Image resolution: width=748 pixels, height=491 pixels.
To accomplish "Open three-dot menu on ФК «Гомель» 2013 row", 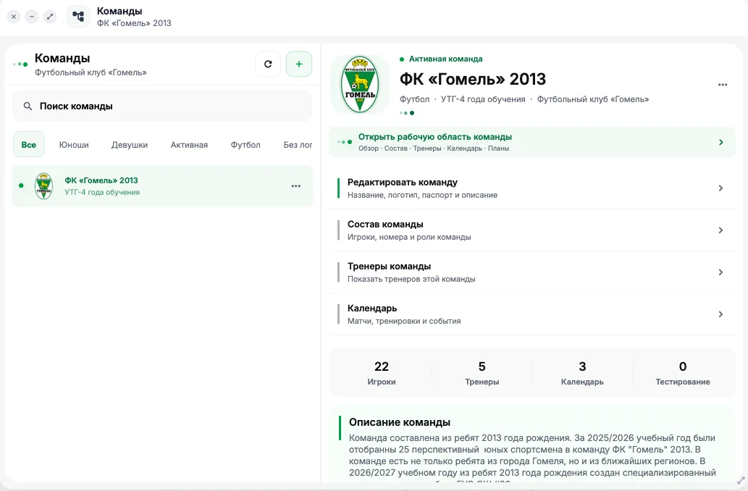I will click(295, 186).
